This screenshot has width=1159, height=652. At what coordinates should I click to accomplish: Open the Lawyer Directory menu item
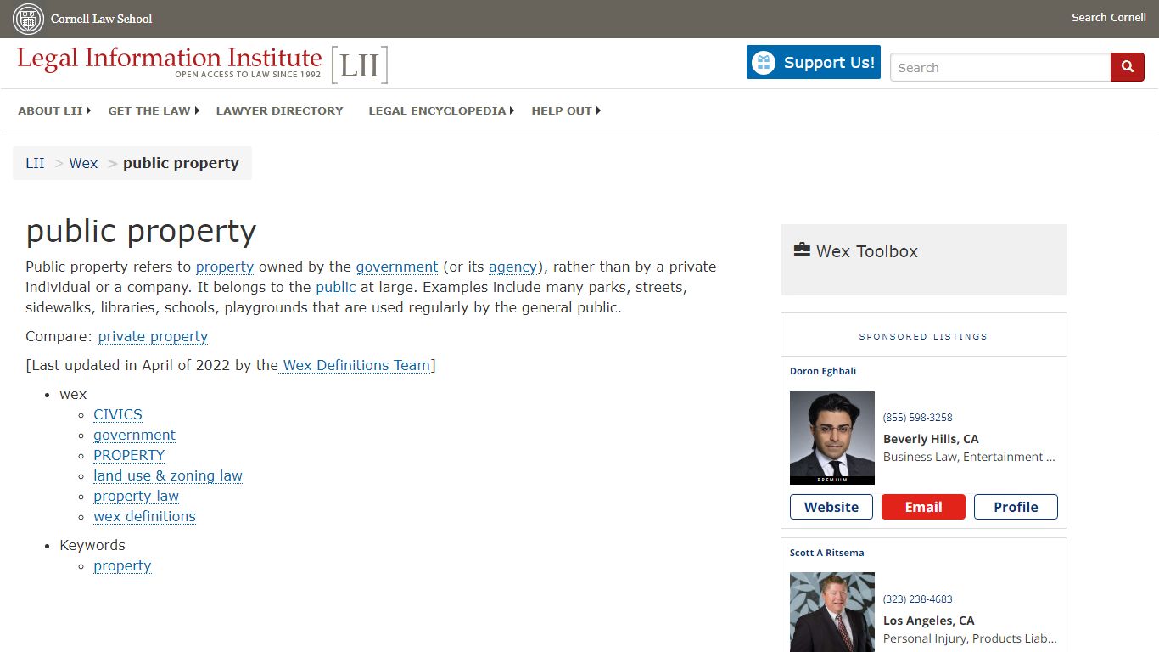[279, 110]
